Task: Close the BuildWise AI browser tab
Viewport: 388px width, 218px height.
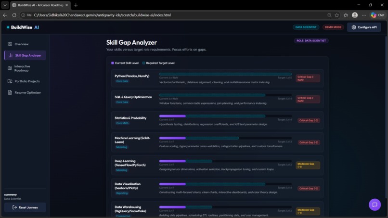Action: 66,5
